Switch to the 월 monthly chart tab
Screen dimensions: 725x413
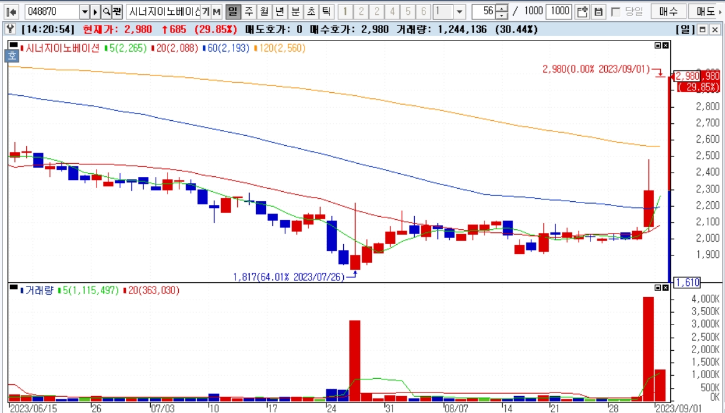coord(264,12)
